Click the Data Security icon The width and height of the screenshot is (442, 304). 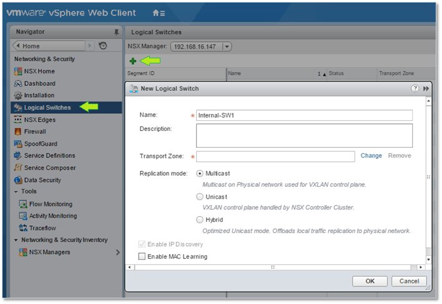pyautogui.click(x=18, y=180)
